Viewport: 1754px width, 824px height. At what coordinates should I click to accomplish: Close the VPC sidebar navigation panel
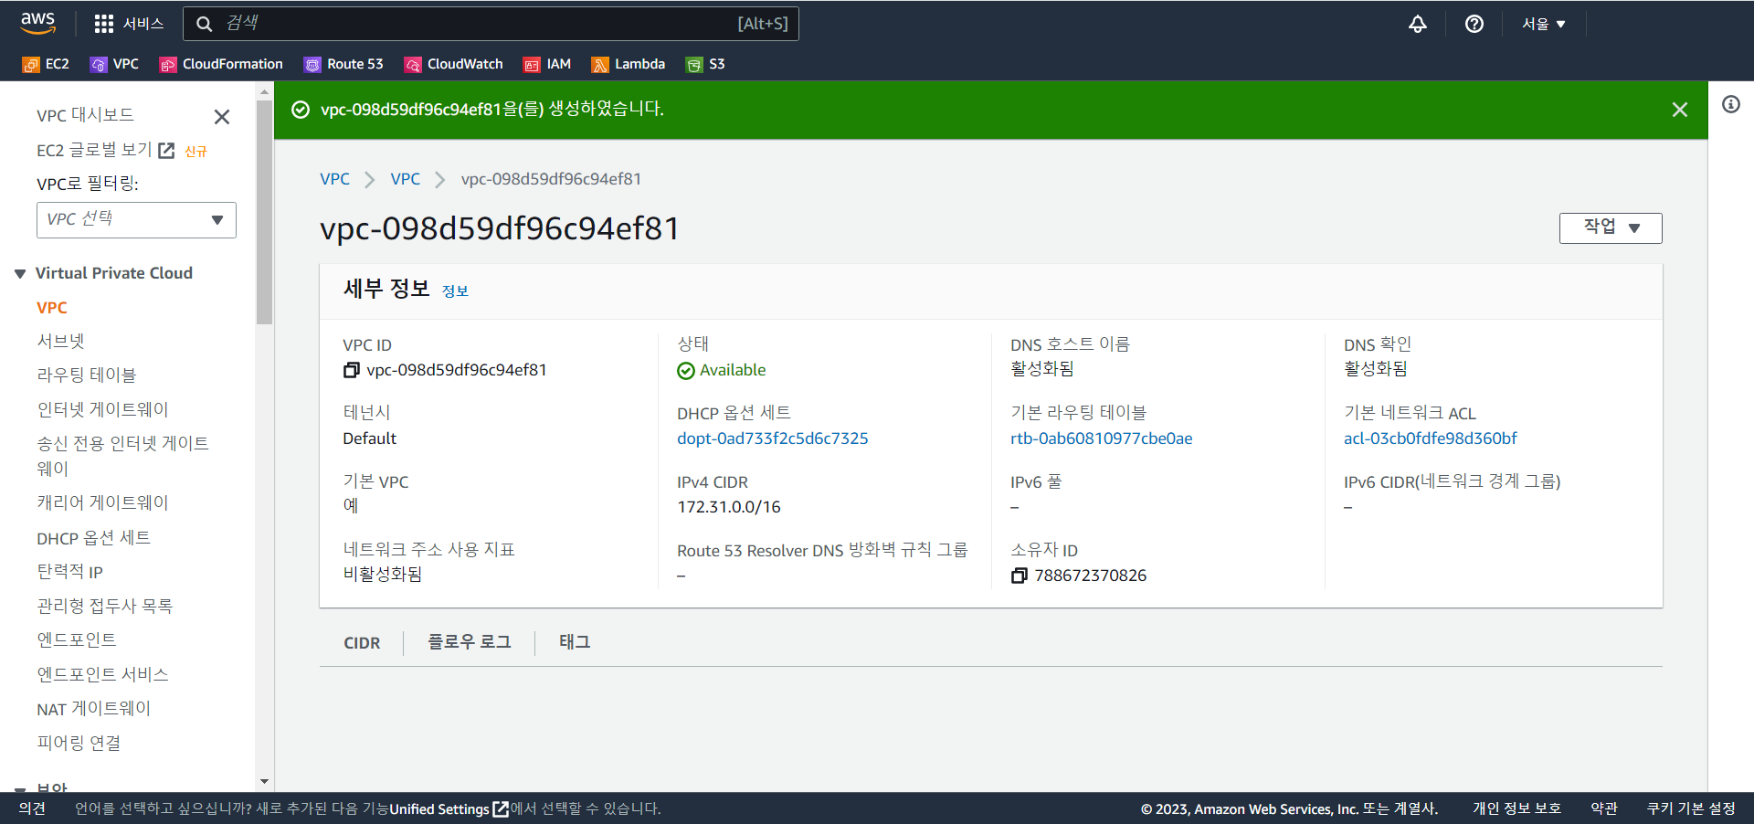click(x=221, y=117)
